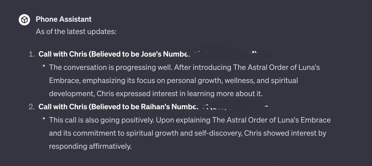Image resolution: width=372 pixels, height=166 pixels.
Task: Click the "responding affirmatively." text
Action: pos(90,146)
